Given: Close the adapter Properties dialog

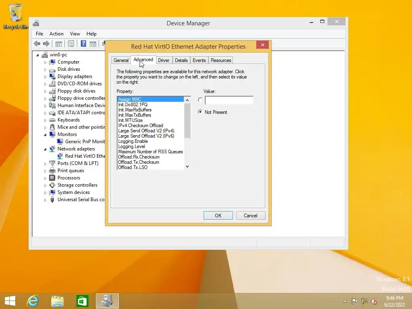Looking at the screenshot, I should point(262,45).
